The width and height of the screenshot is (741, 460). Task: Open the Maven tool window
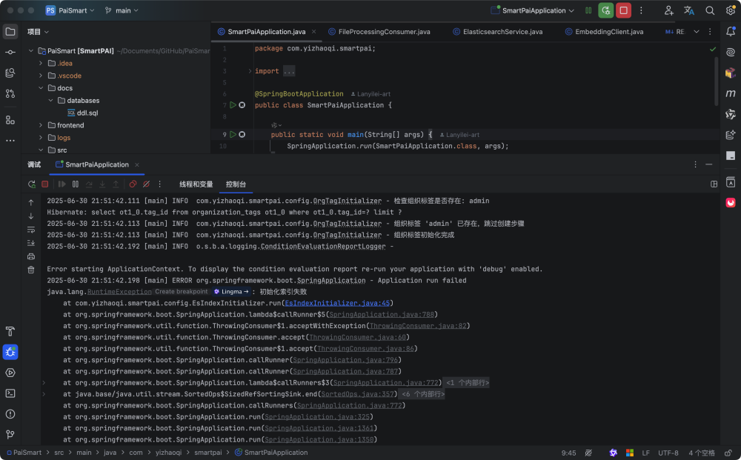[731, 93]
